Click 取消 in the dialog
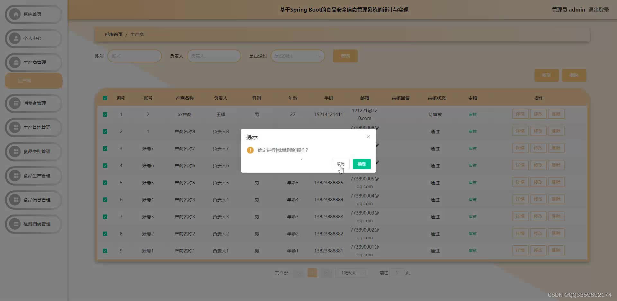Viewport: 617px width, 301px height. tap(340, 164)
